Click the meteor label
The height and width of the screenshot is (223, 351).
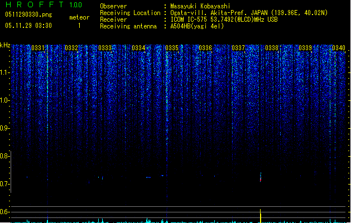click(79, 17)
